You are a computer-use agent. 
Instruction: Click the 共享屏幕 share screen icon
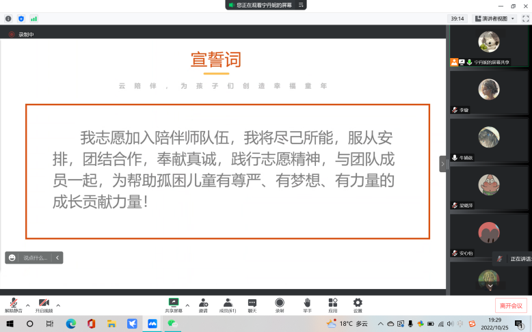click(x=174, y=304)
